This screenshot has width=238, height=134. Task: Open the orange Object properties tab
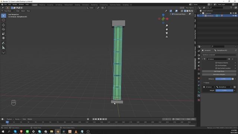pos(199,78)
